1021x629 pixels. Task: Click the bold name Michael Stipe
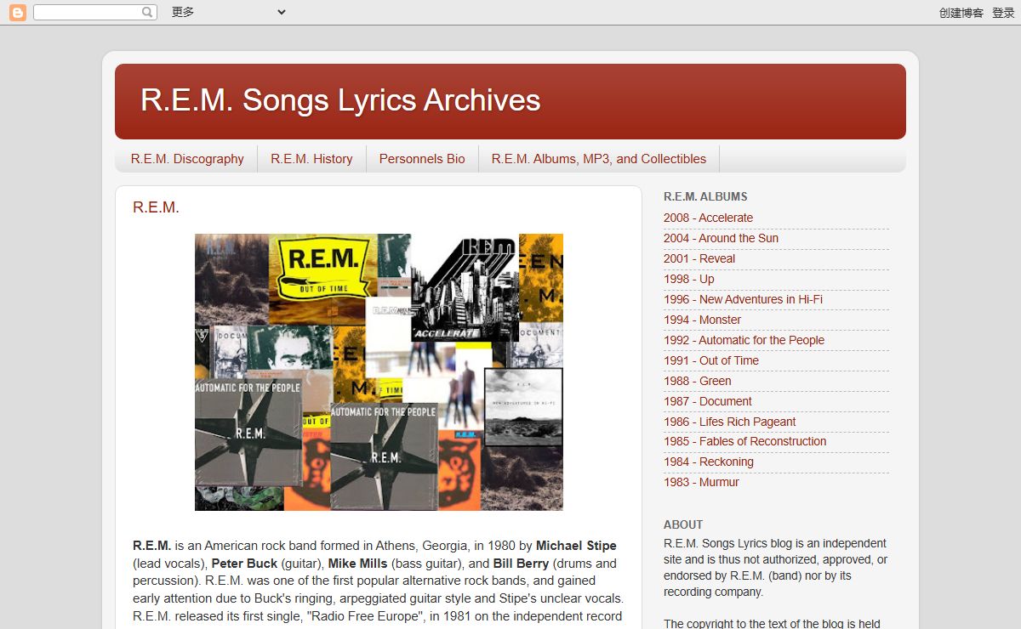(576, 546)
